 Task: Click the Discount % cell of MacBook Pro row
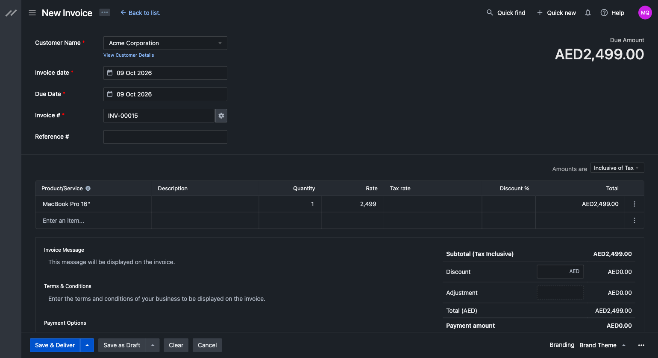[x=509, y=204]
